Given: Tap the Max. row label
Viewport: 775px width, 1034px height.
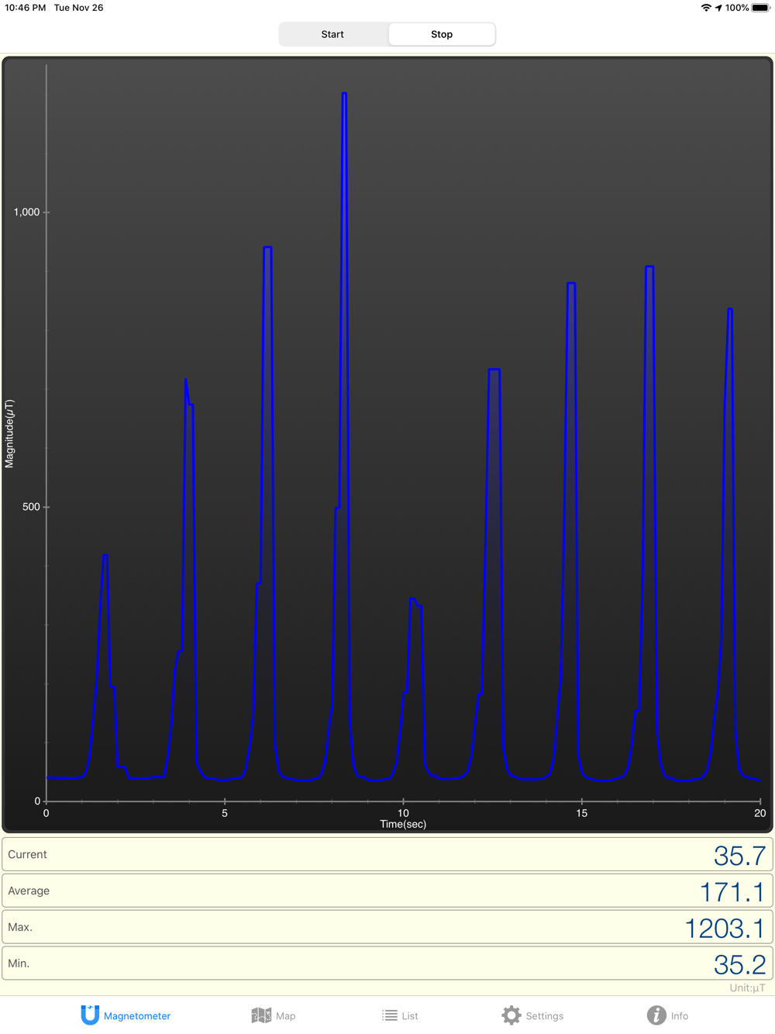Looking at the screenshot, I should pyautogui.click(x=20, y=927).
